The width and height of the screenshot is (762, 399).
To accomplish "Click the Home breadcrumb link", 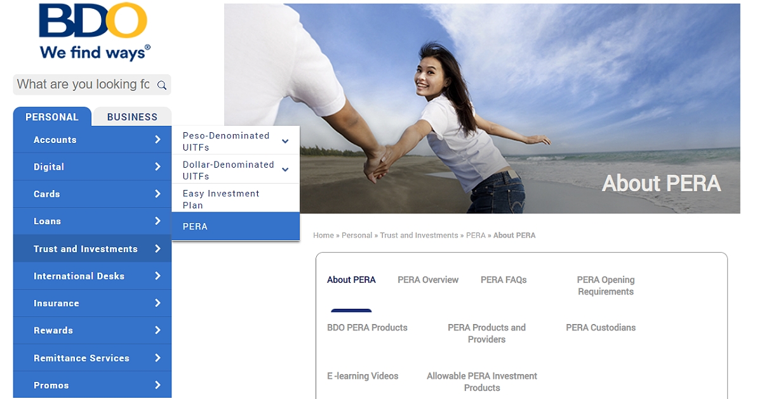I will pos(323,235).
